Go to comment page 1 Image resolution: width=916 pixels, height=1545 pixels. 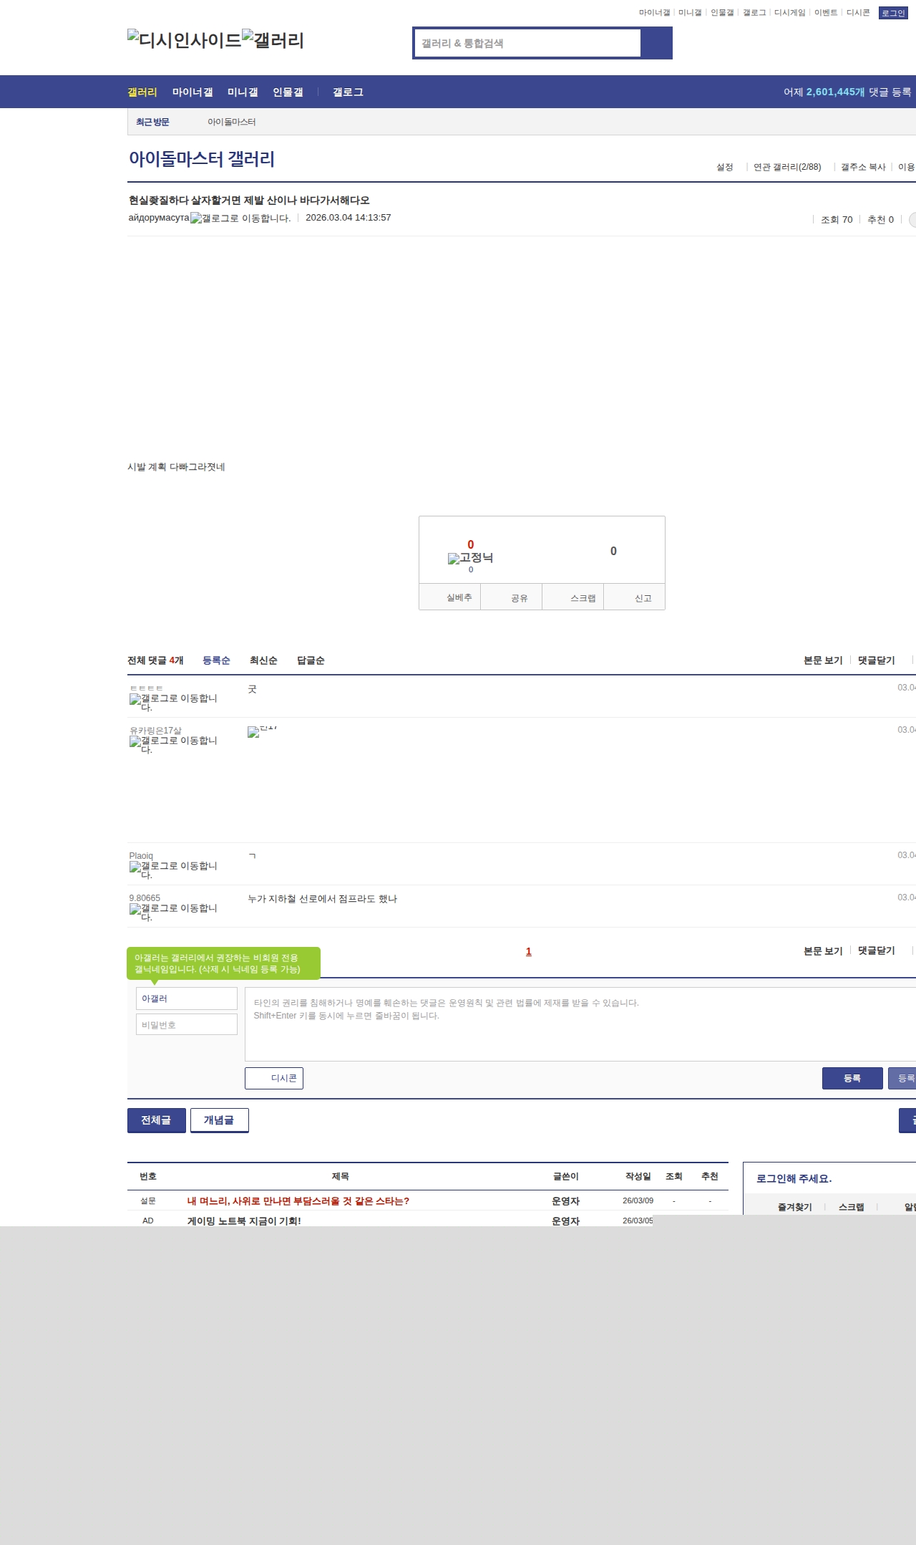coord(529,951)
